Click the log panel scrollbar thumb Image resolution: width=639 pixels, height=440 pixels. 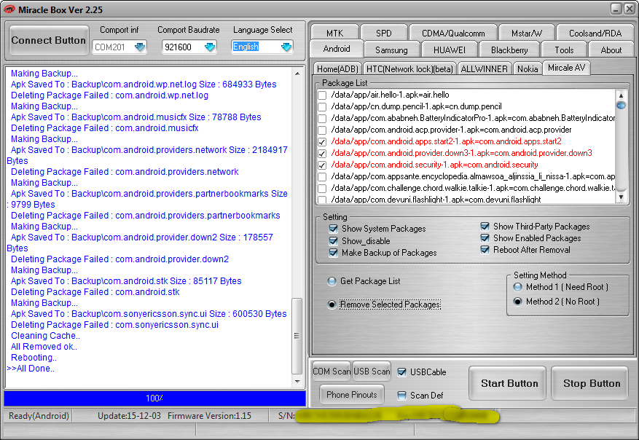(297, 336)
